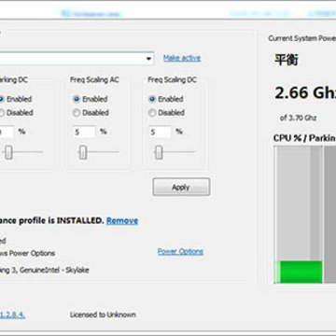This screenshot has height=336, width=336.
Task: Click the Freq Scaling AC heading
Action: pyautogui.click(x=94, y=80)
